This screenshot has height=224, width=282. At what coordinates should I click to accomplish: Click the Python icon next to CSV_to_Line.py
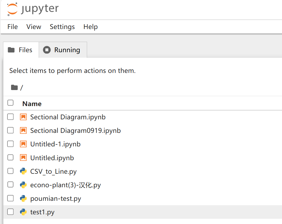pos(23,171)
